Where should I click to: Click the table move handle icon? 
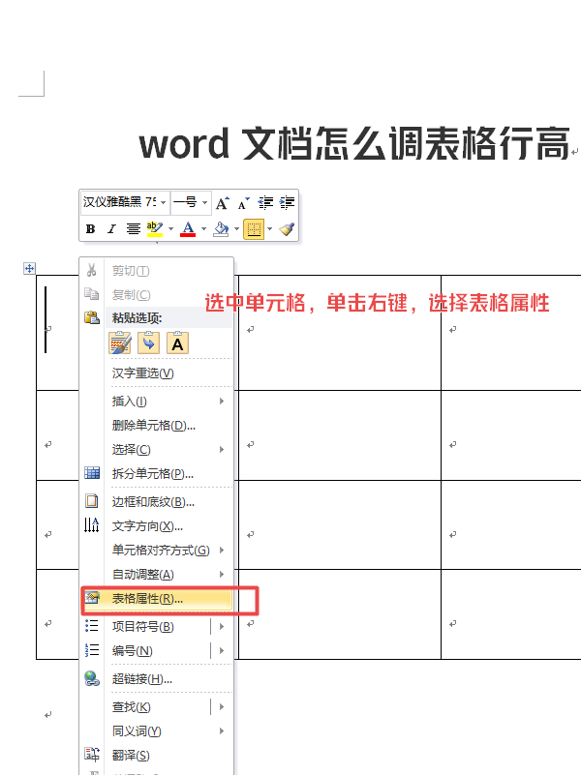[29, 268]
